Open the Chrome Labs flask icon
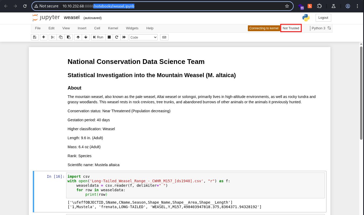This screenshot has width=364, height=215. pyautogui.click(x=334, y=6)
